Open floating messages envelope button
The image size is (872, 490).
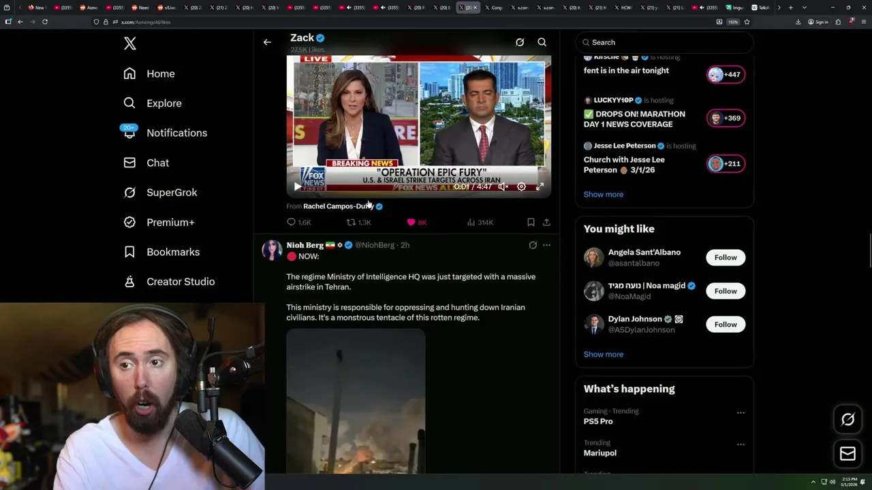847,454
